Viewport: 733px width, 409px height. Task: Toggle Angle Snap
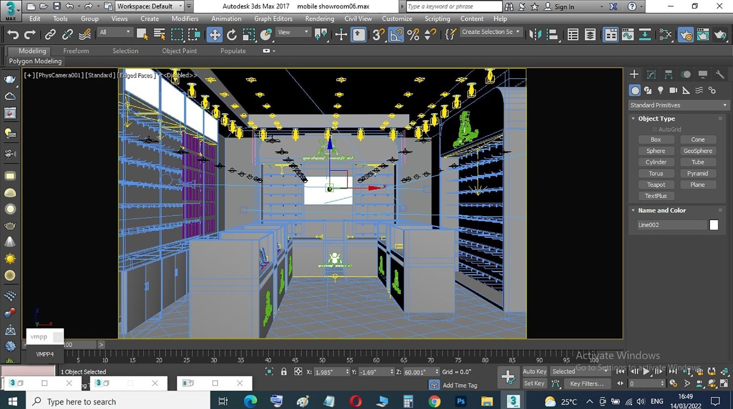396,35
